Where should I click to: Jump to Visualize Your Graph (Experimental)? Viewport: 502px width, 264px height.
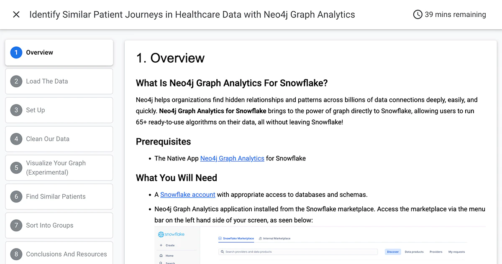(x=59, y=168)
